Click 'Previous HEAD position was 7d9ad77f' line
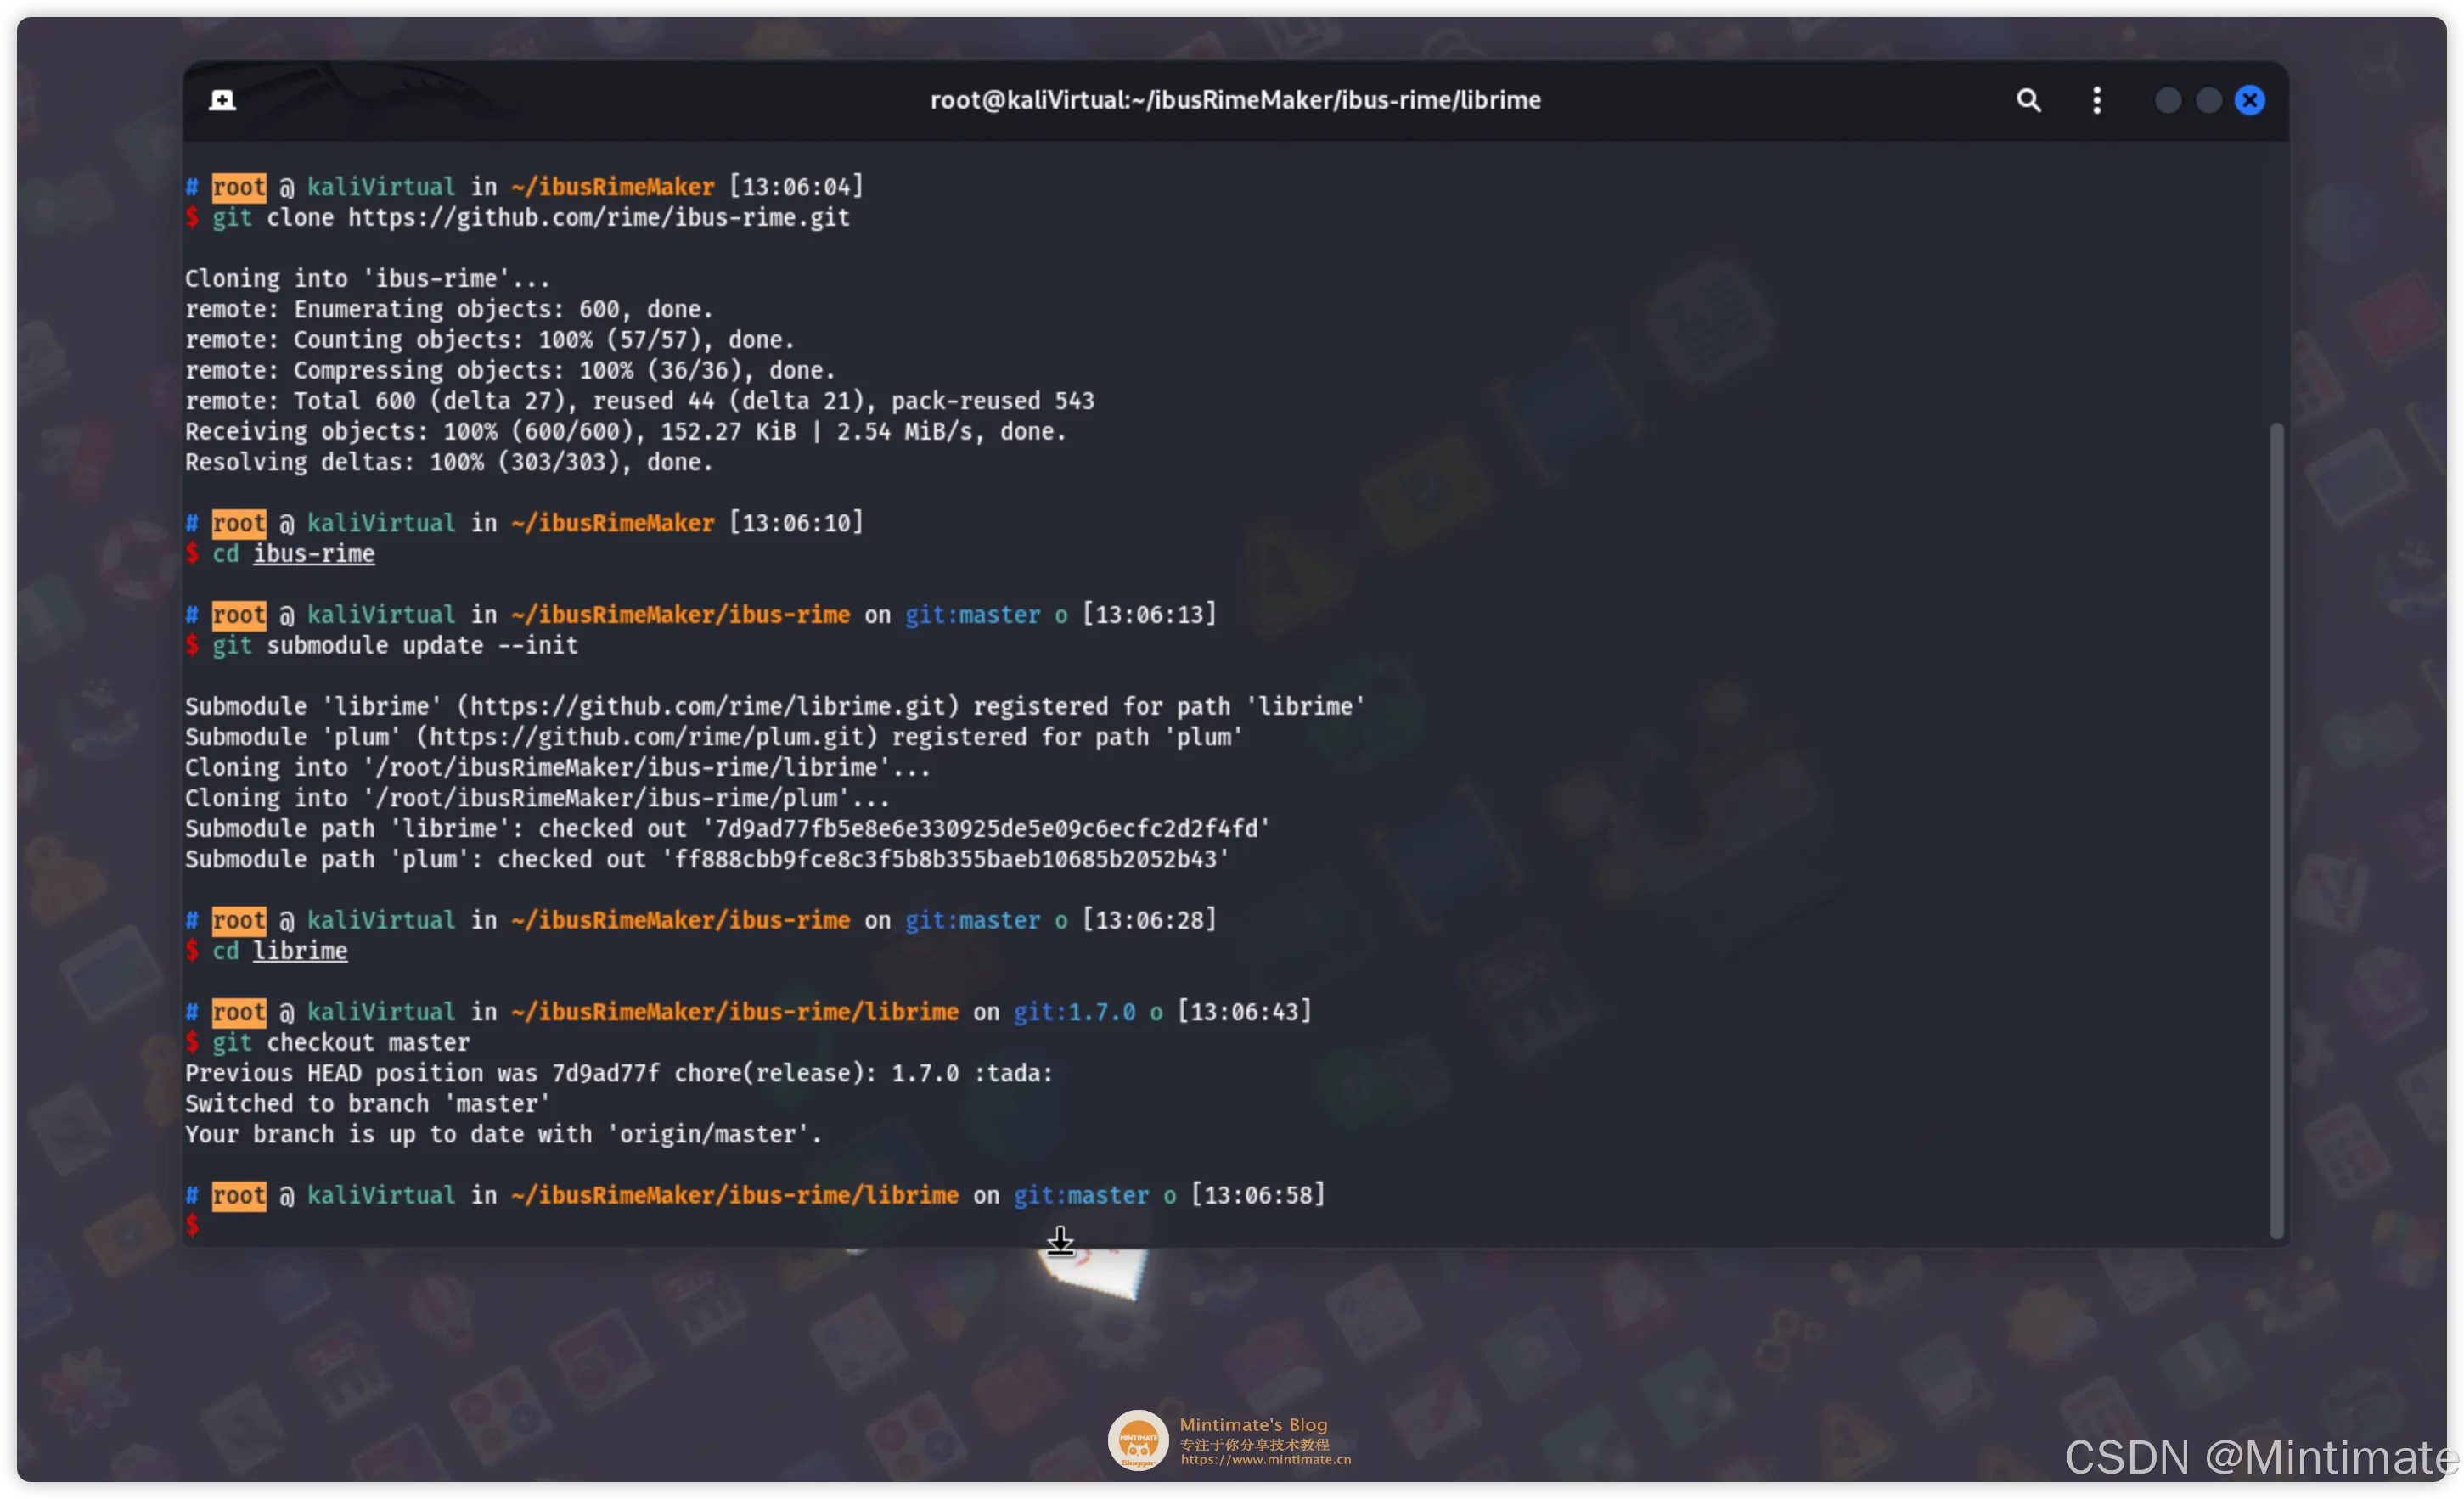This screenshot has width=2464, height=1499. click(x=619, y=1074)
